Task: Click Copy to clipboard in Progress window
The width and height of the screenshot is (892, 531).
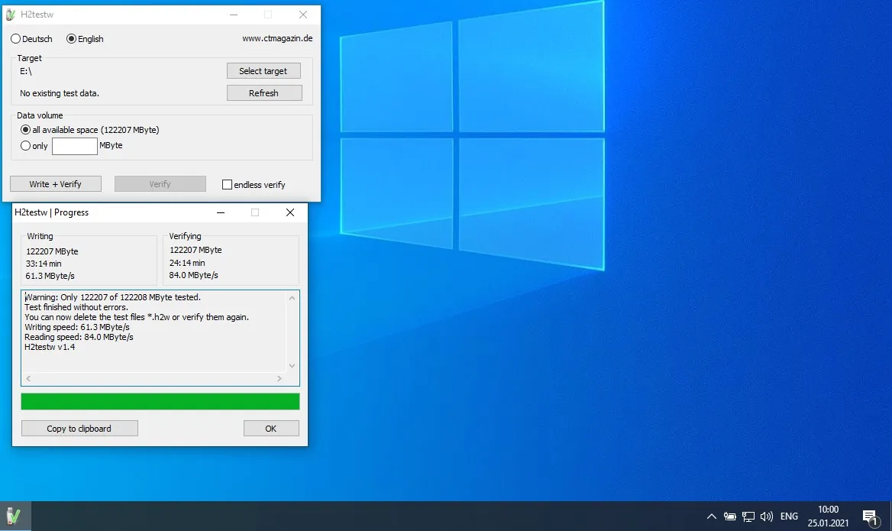Action: pyautogui.click(x=79, y=429)
